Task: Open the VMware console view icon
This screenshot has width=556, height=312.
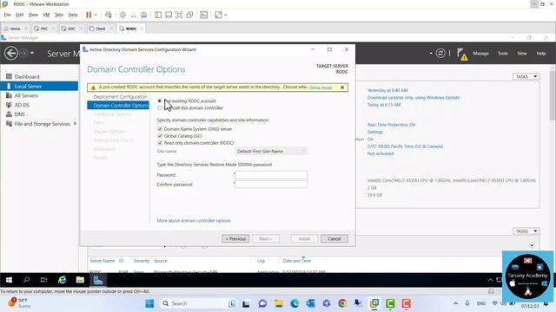Action: tap(204, 15)
